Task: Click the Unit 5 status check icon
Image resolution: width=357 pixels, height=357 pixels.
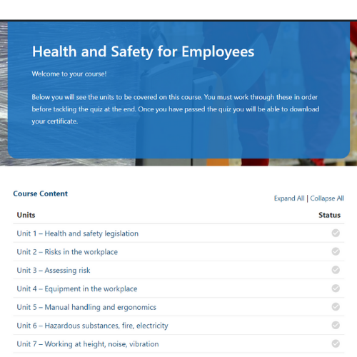Action: pos(336,307)
